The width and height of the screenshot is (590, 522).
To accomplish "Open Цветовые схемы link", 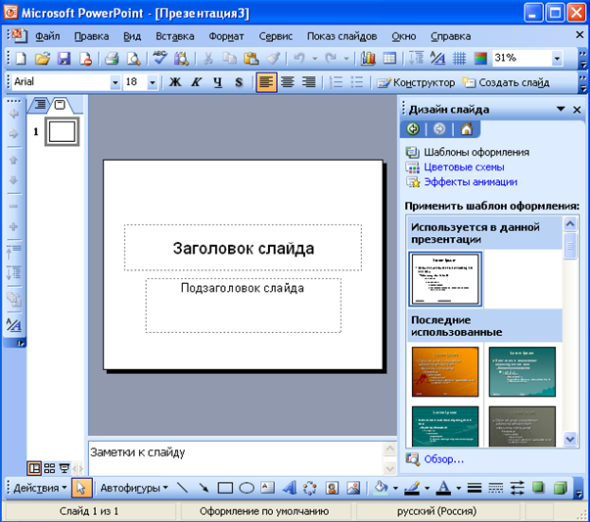I will (x=464, y=167).
